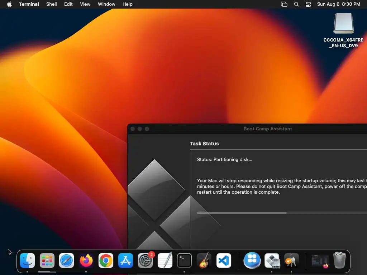Click the disabled close button of Boot Camp
The height and width of the screenshot is (275, 367).
coord(133,129)
